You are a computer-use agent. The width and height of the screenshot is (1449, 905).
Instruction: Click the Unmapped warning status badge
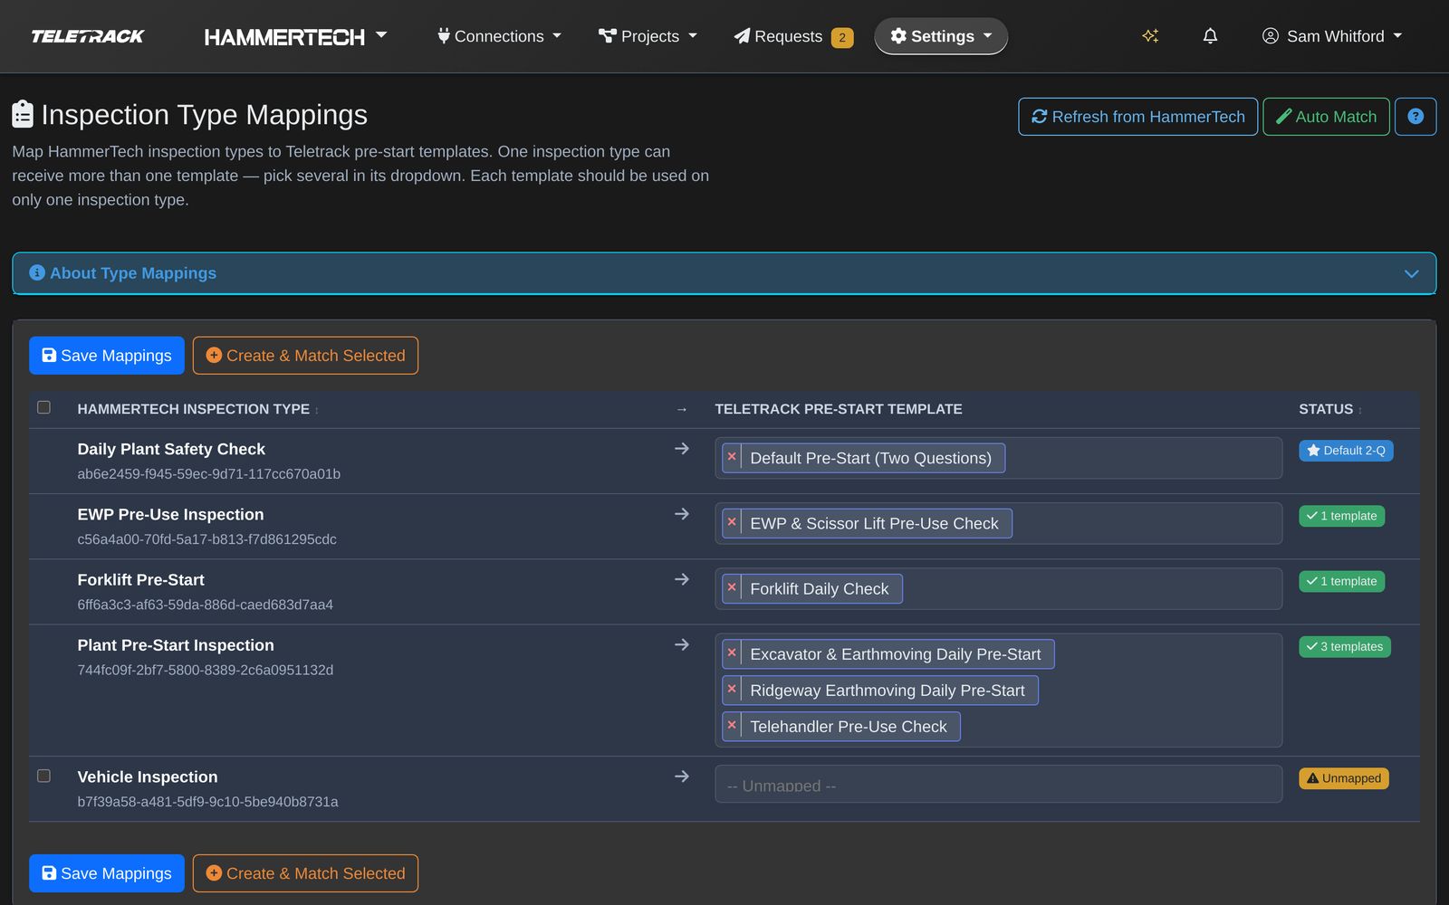point(1343,778)
